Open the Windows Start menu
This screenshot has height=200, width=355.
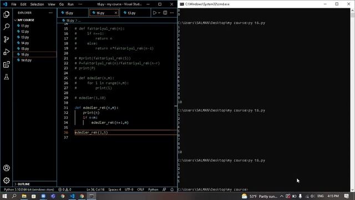point(4,196)
